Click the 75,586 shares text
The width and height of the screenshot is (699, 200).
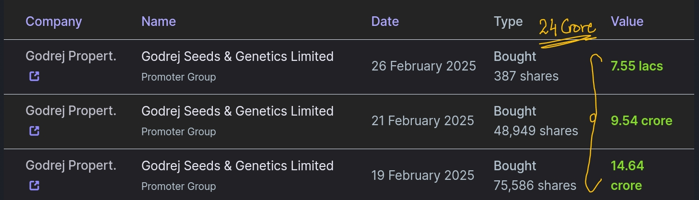click(x=535, y=185)
